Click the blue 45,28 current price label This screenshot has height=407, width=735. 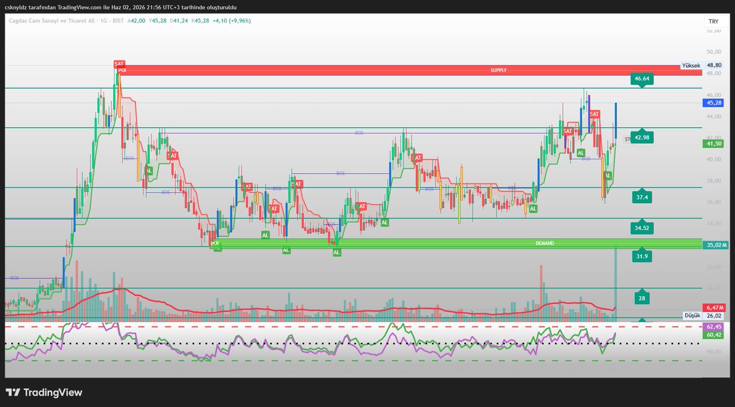[x=714, y=103]
